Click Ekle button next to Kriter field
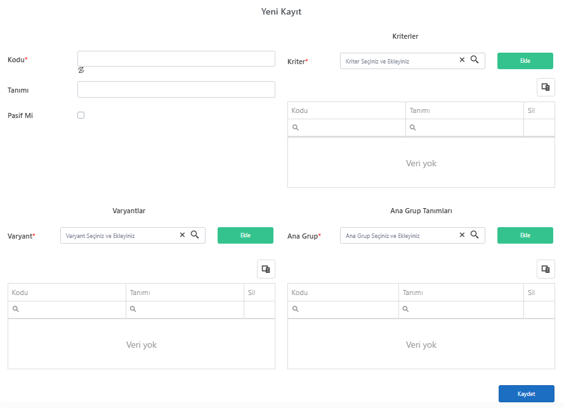This screenshot has height=408, width=564. coord(525,61)
